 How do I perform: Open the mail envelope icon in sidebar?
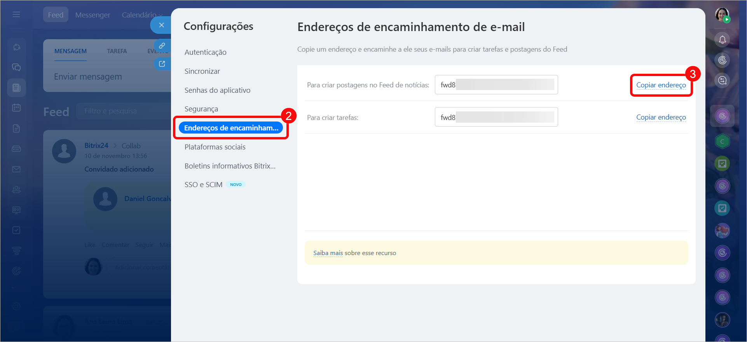click(x=16, y=169)
